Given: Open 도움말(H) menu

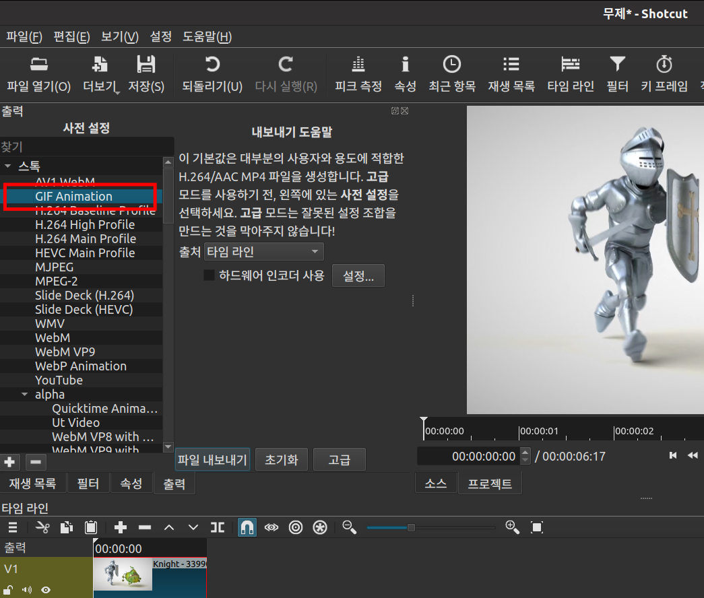Looking at the screenshot, I should point(207,37).
